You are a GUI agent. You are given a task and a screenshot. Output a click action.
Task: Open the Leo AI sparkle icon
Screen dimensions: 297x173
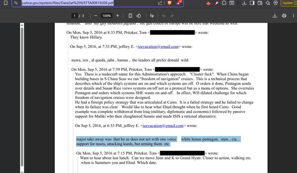268,3
